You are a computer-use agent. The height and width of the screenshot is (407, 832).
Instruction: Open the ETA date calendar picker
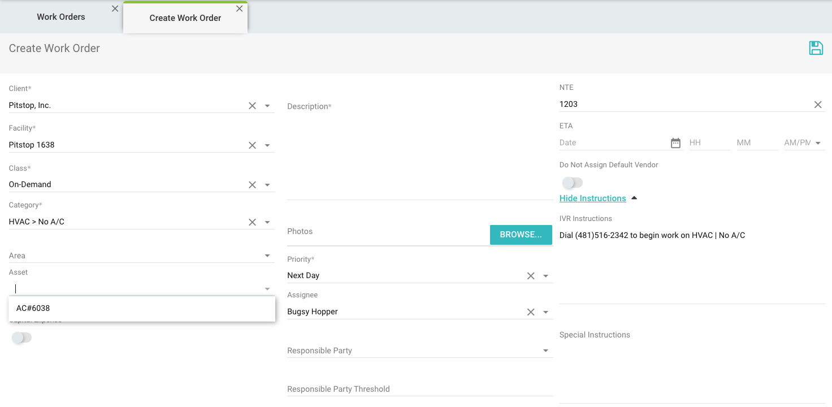coord(675,143)
